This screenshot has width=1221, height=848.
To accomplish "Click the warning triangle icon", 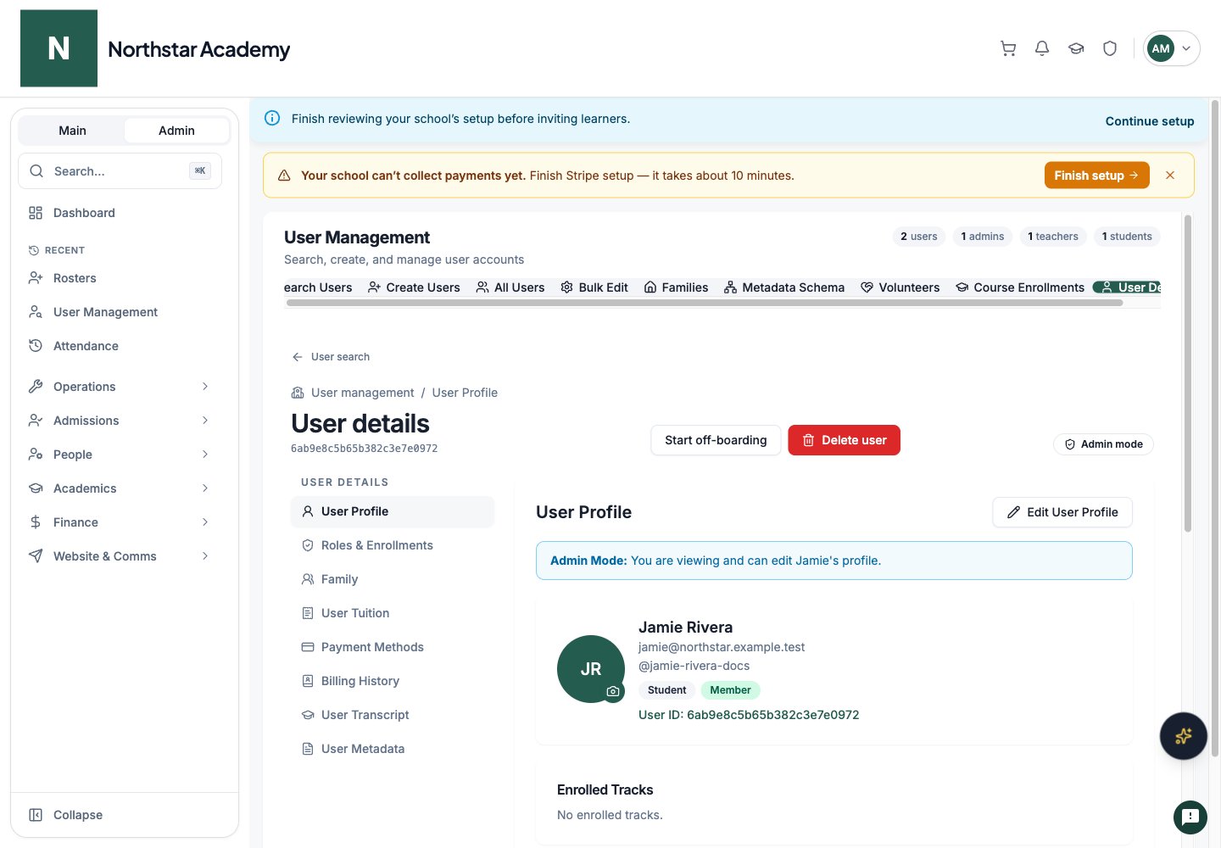I will (284, 176).
